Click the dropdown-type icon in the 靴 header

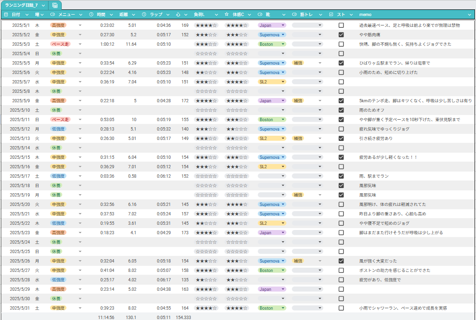[x=260, y=15]
